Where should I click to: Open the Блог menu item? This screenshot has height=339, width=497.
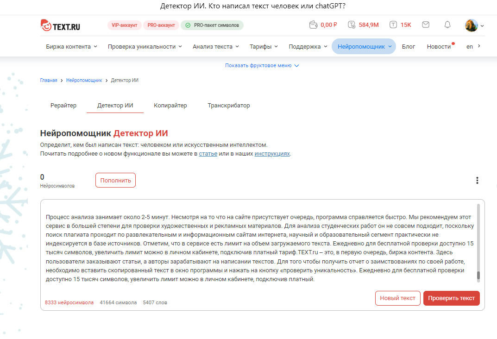[x=408, y=47]
